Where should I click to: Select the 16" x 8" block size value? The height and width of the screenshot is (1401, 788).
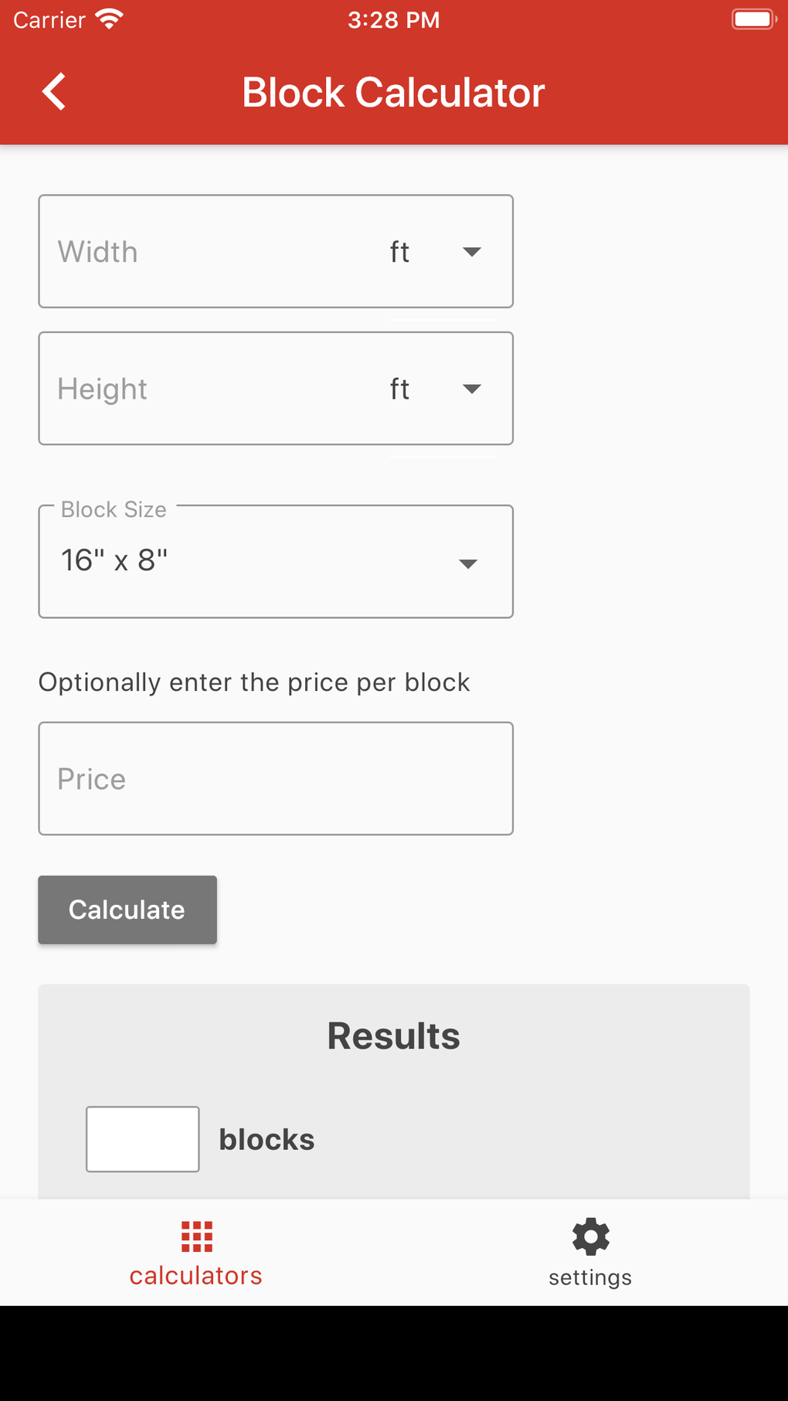coord(114,560)
